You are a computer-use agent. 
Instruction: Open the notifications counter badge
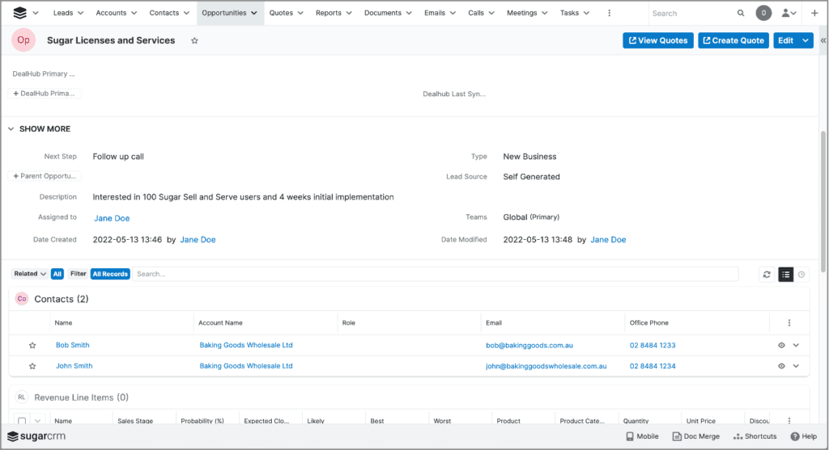coord(763,13)
